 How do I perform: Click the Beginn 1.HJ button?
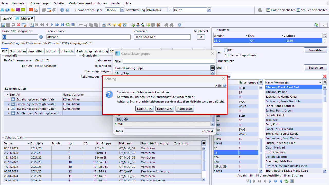click(145, 109)
